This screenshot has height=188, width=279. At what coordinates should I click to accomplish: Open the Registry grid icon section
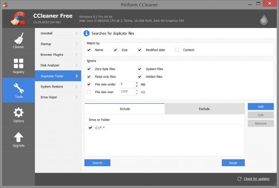click(18, 64)
